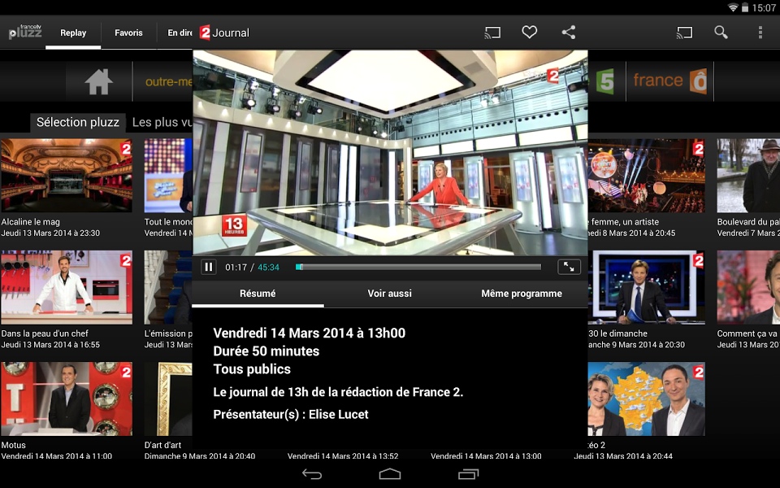Open the three-dot overflow menu
Image resolution: width=780 pixels, height=488 pixels.
pyautogui.click(x=760, y=33)
